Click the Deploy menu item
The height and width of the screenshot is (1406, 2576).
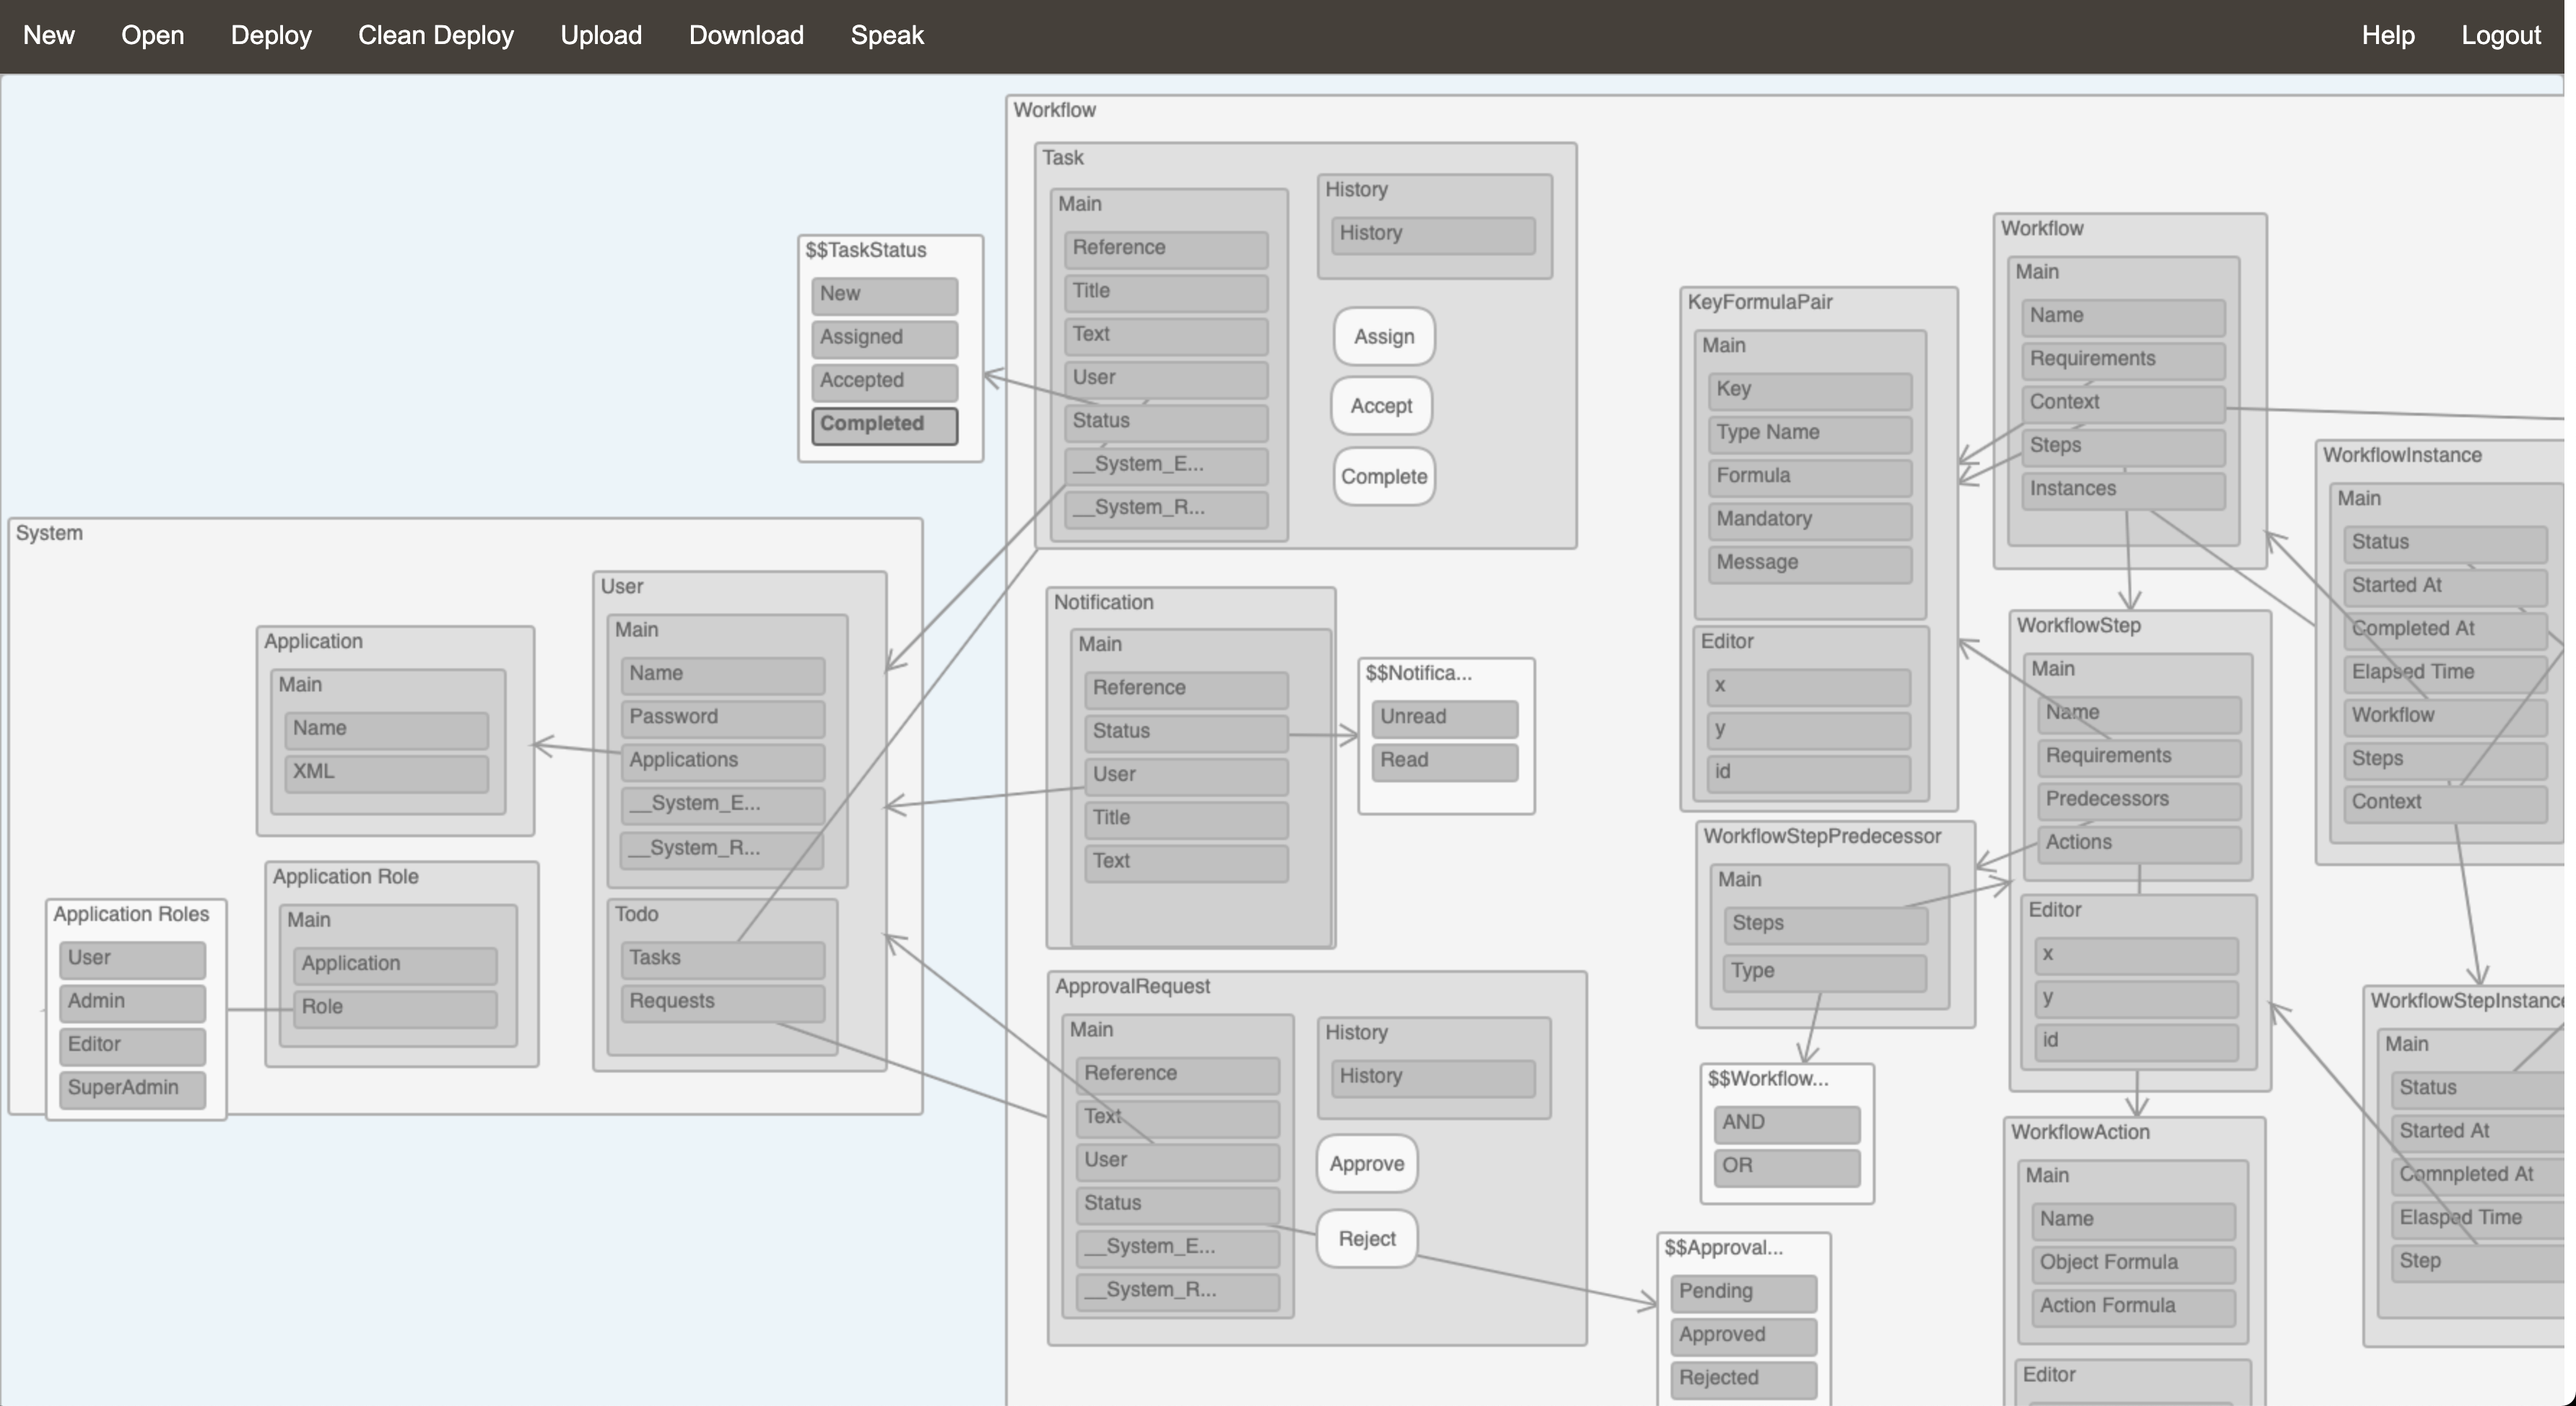(x=271, y=35)
